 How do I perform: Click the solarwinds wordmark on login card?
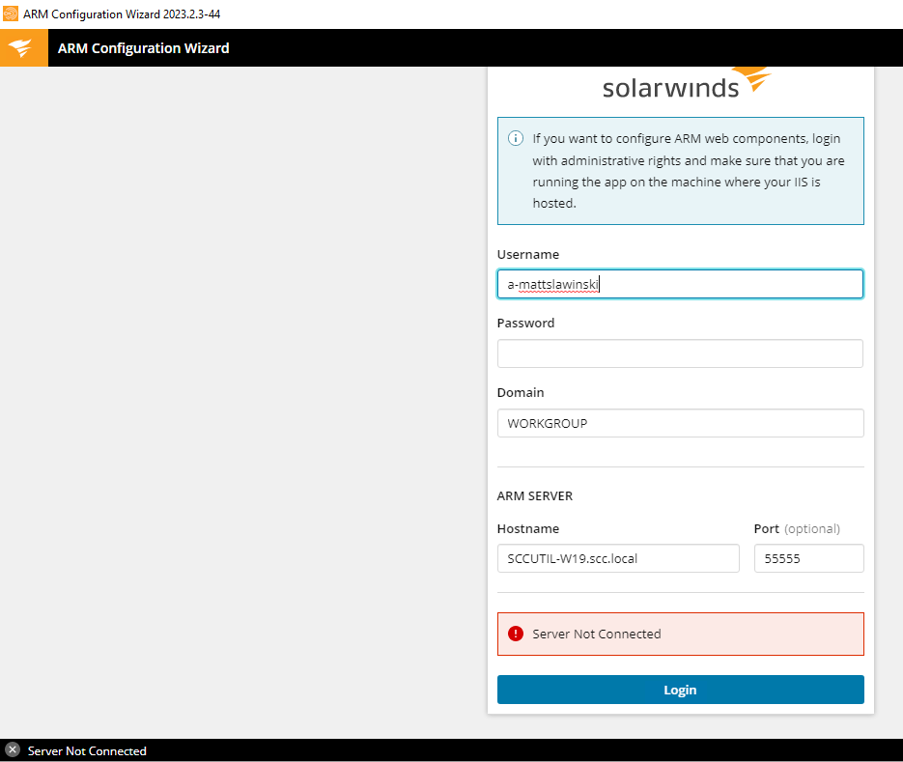670,88
